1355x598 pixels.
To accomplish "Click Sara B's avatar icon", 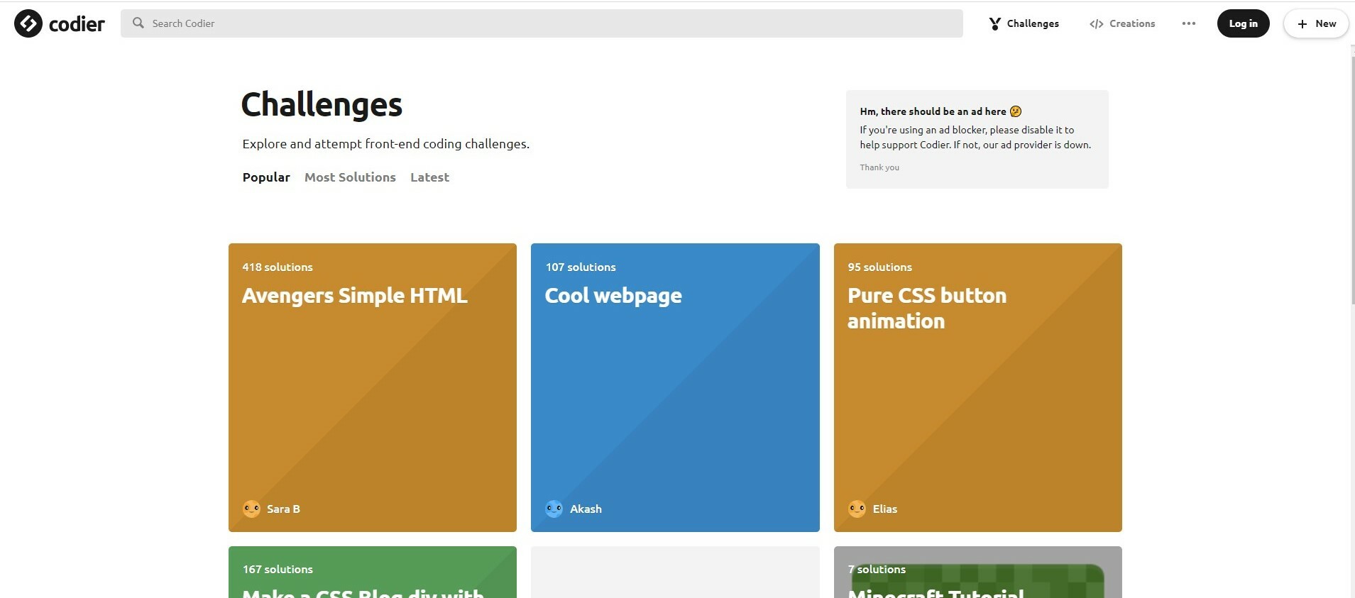I will [251, 509].
